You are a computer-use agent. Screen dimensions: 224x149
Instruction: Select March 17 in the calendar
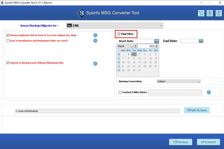point(139,62)
